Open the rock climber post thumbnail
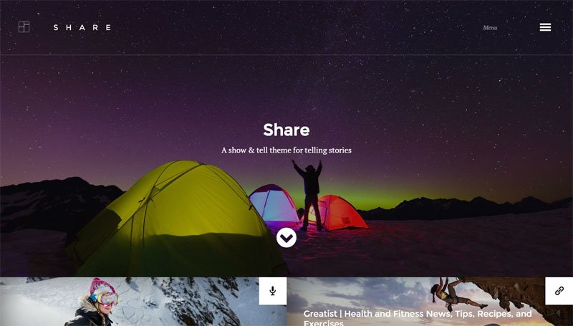Viewport: 573px width, 326px height. point(430,302)
